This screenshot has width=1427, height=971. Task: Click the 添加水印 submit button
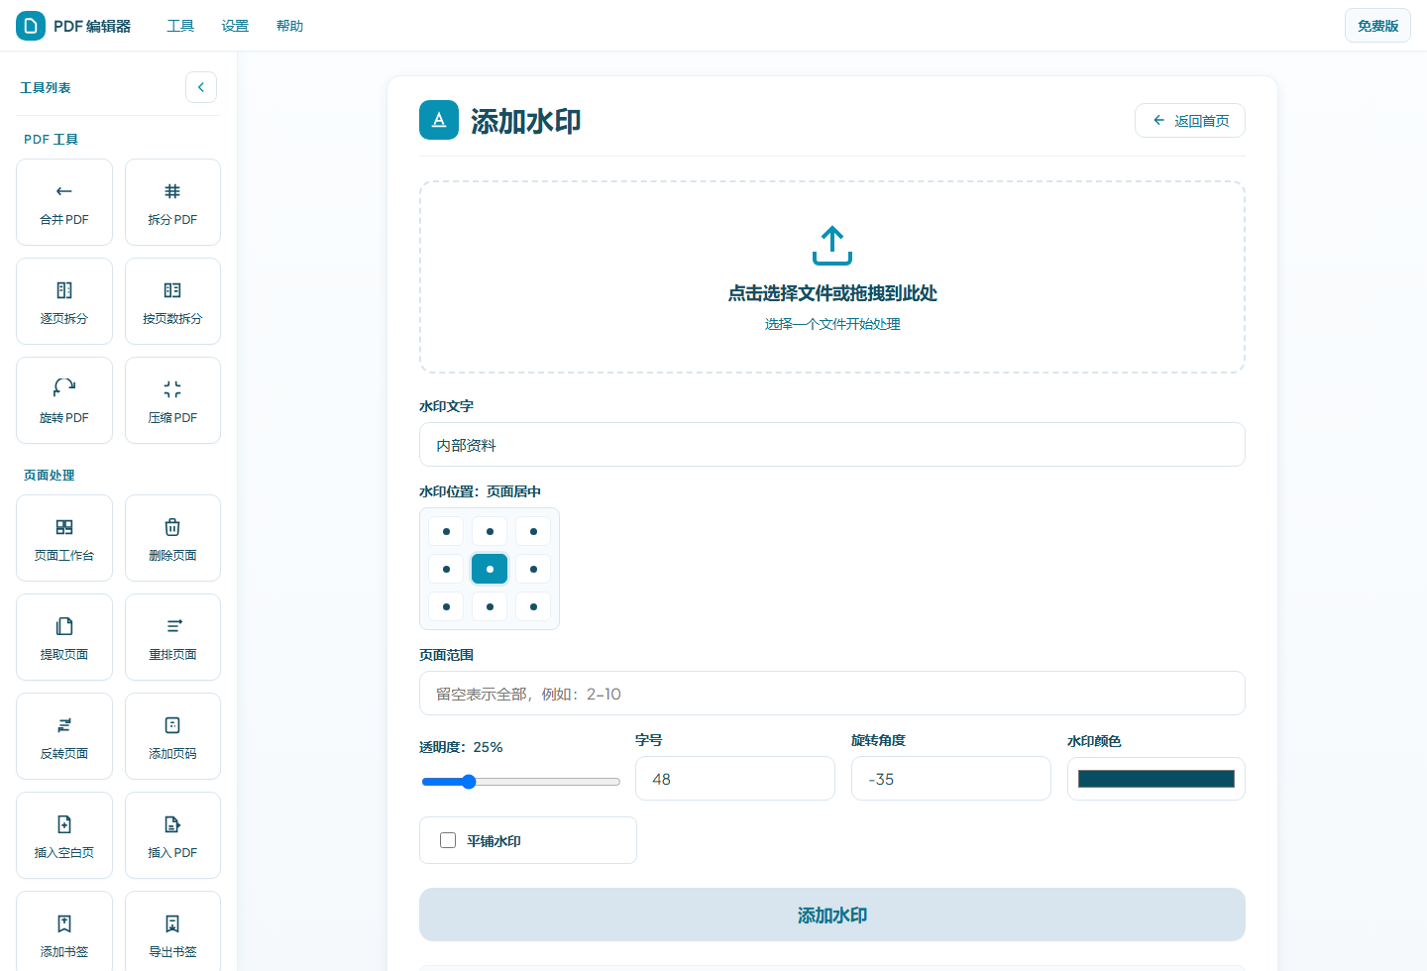tap(832, 915)
